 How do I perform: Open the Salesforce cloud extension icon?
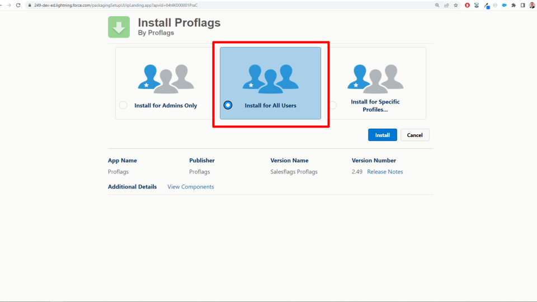(x=504, y=5)
